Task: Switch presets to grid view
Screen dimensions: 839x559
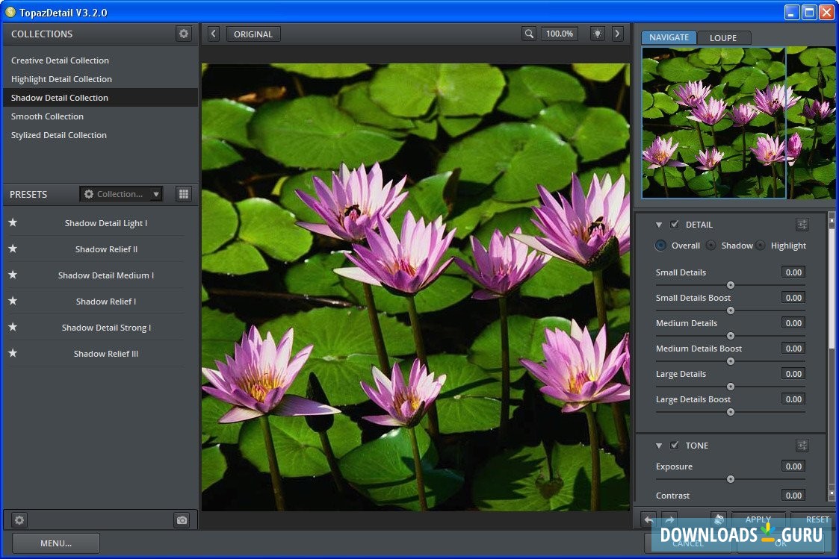Action: click(183, 194)
